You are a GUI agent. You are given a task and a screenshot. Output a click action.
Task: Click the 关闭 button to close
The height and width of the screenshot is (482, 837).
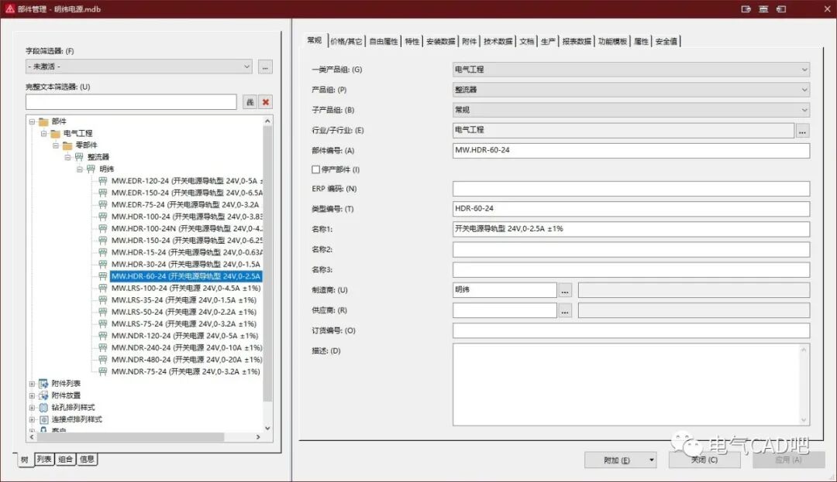(x=704, y=460)
